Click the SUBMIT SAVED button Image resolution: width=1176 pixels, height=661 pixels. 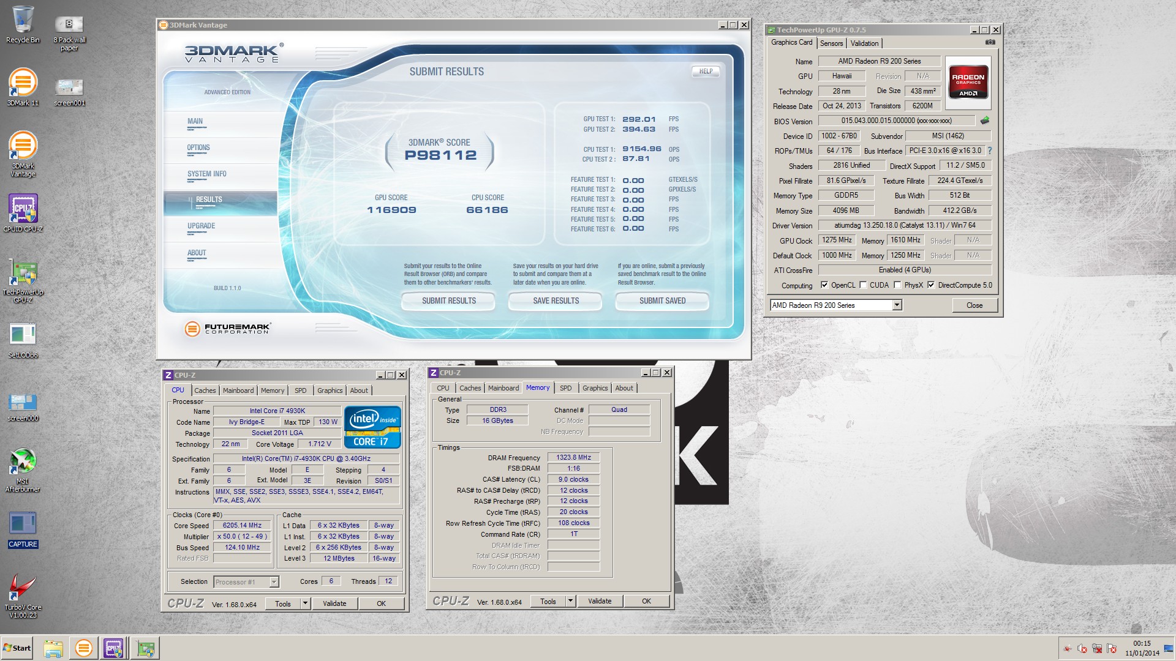(662, 301)
